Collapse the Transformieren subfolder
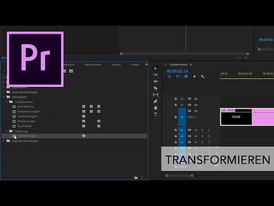 coord(6,102)
